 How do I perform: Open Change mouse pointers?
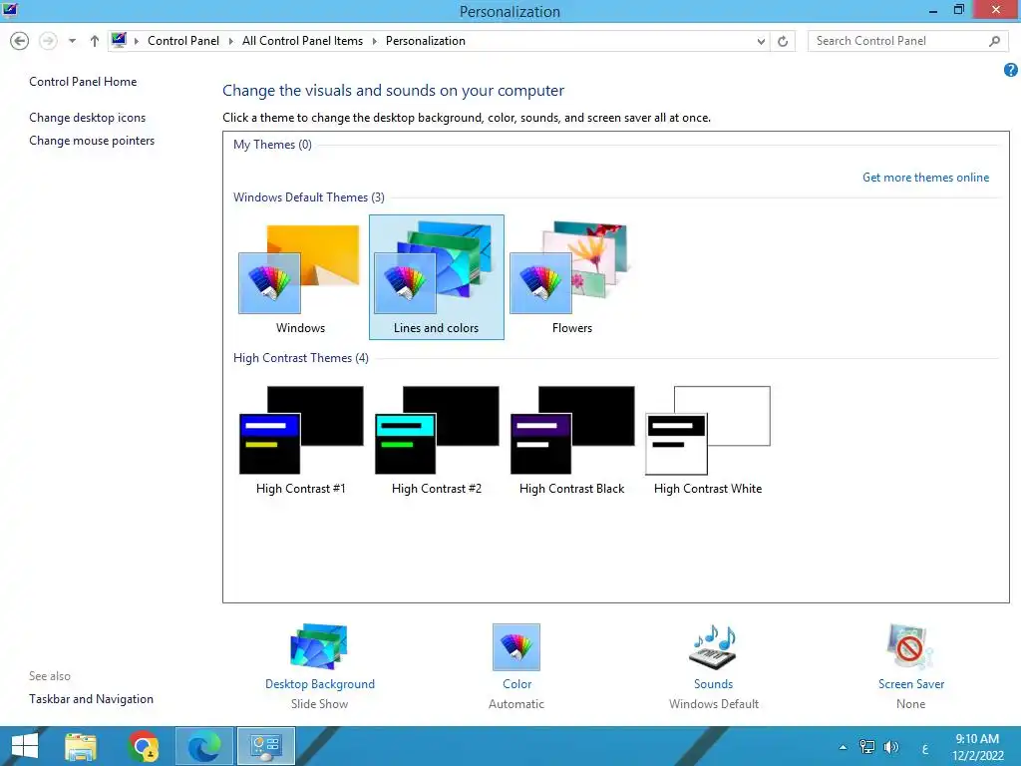click(x=92, y=140)
